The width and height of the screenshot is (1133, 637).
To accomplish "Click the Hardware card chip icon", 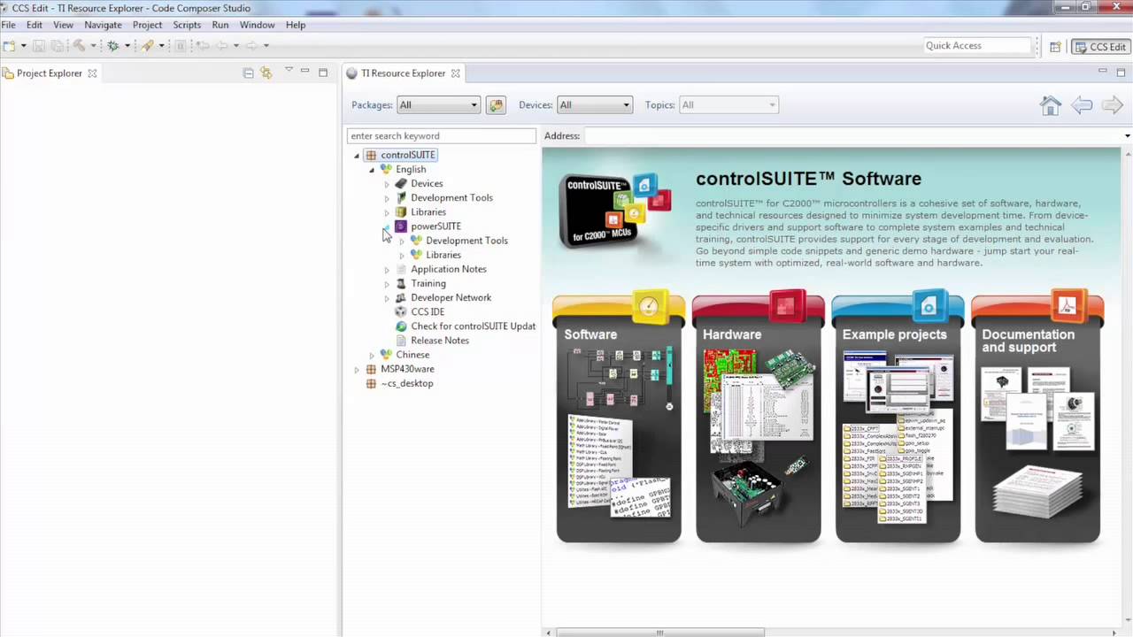I will [x=786, y=306].
